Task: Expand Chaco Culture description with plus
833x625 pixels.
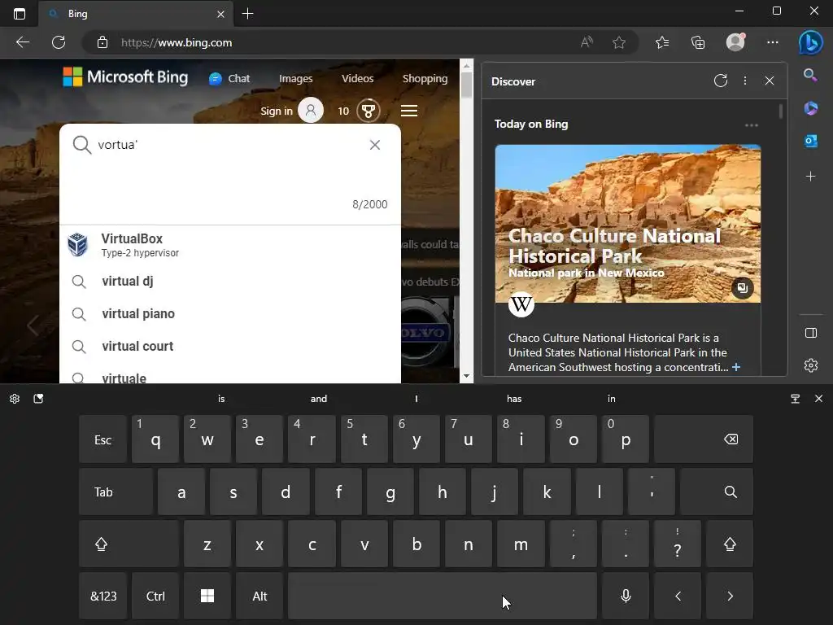Action: click(736, 367)
